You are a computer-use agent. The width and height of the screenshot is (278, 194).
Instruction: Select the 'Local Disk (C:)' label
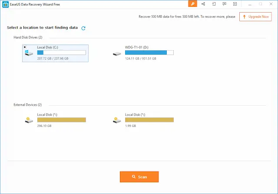47,47
